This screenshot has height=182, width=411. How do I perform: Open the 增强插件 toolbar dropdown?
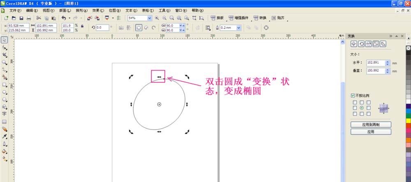238,18
